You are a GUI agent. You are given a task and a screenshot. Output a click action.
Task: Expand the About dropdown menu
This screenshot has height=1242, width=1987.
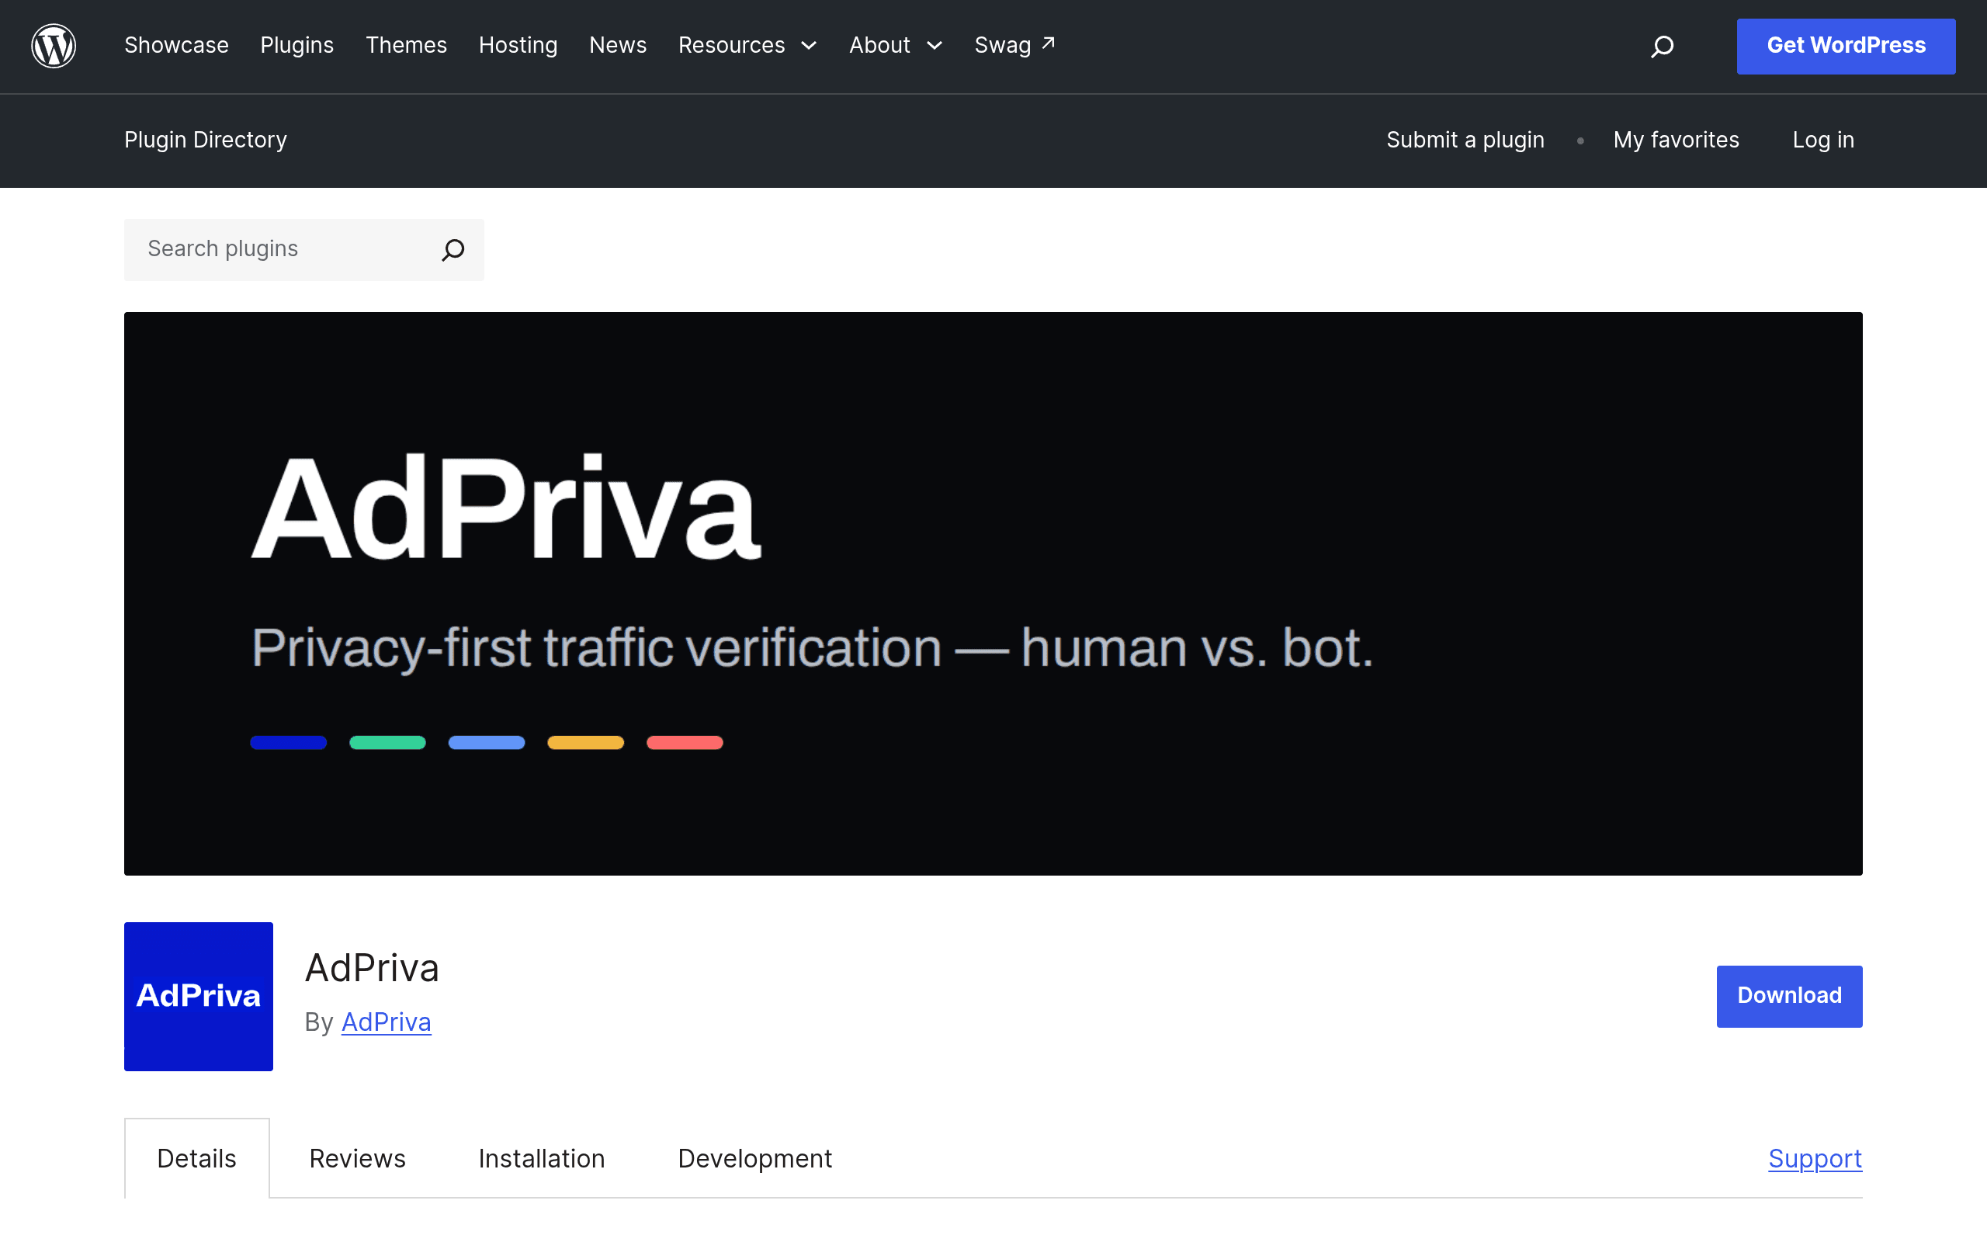click(x=896, y=45)
